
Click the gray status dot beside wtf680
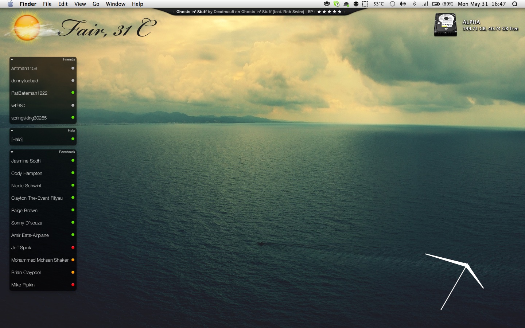[73, 105]
